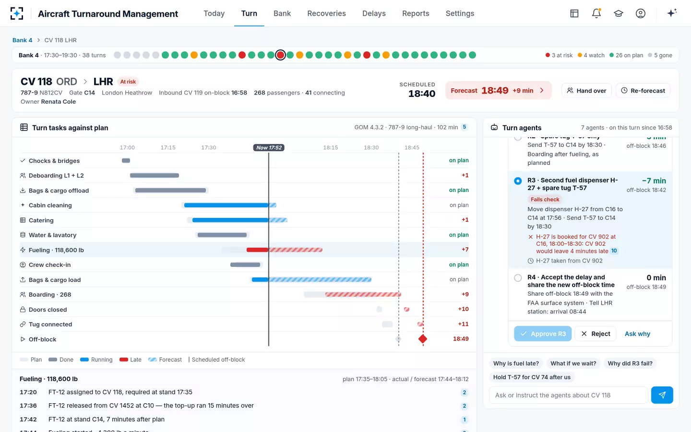Viewport: 691px width, 432px height.
Task: Approve recovery option R3
Action: coord(543,334)
